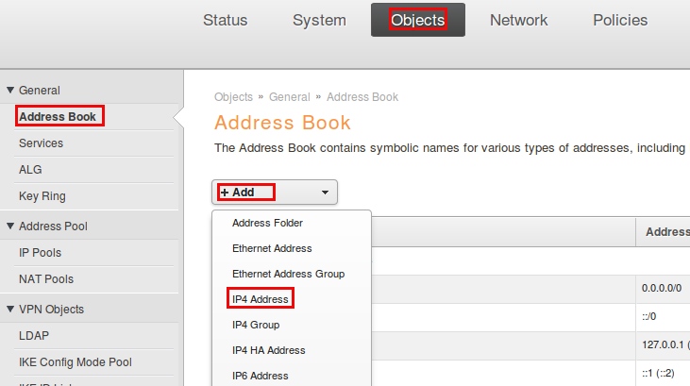Viewport: 690px width, 386px height.
Task: Select NAT Pools in sidebar
Action: pyautogui.click(x=45, y=279)
